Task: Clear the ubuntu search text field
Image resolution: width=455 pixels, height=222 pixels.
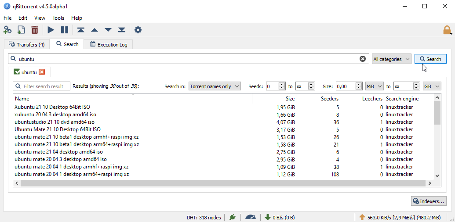Action: (x=363, y=59)
